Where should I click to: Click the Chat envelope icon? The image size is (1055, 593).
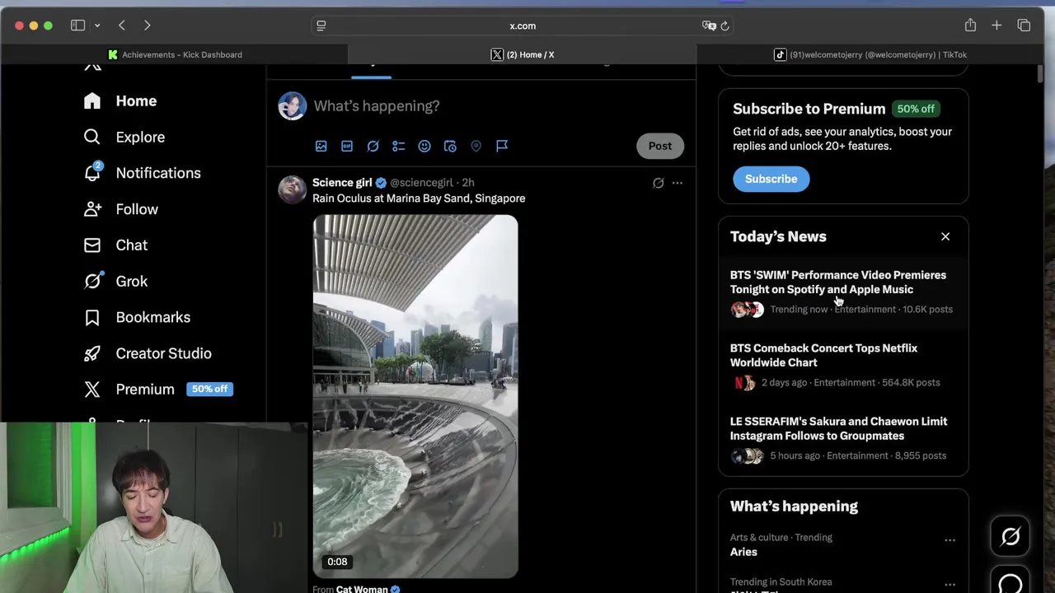pos(92,245)
